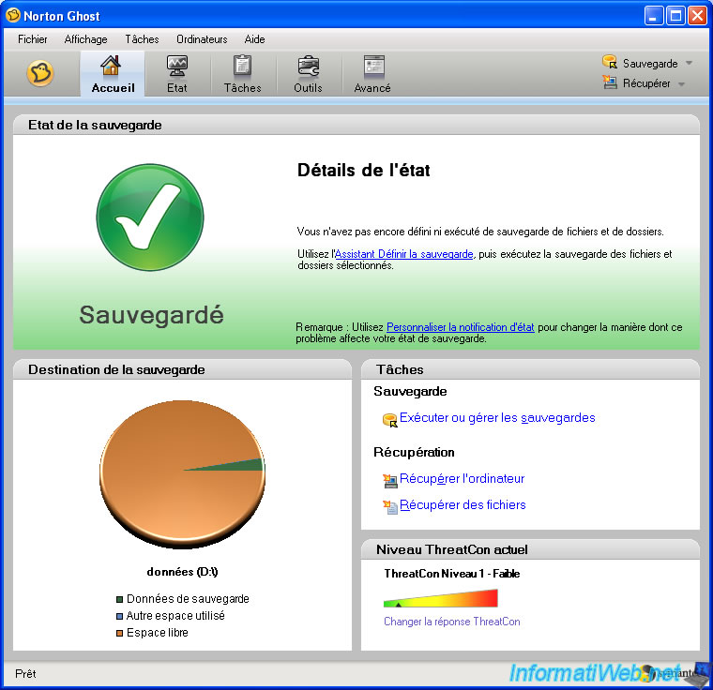
Task: Click the orange Espace libre legend swatch
Action: [x=119, y=633]
